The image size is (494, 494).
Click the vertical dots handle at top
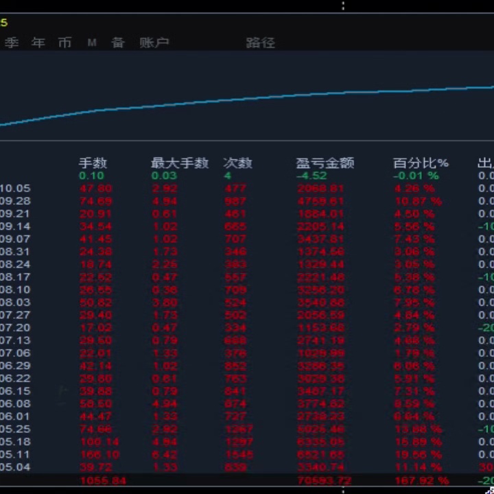(x=343, y=5)
